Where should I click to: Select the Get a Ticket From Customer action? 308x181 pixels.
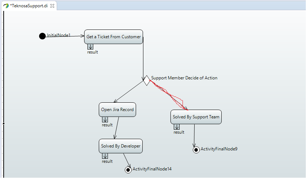pyautogui.click(x=113, y=37)
